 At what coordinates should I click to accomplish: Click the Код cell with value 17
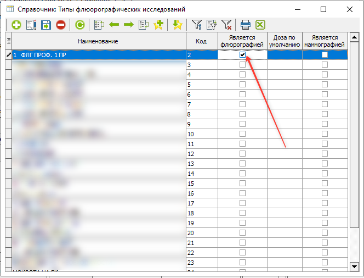[202, 203]
